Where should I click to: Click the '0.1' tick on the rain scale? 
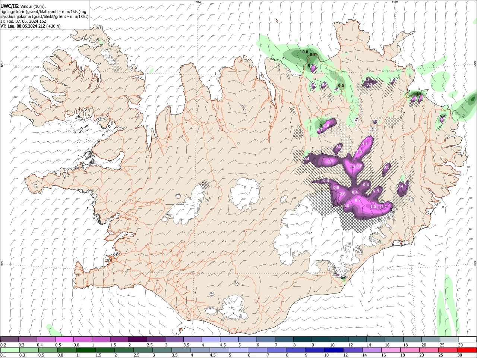[x=3, y=355]
